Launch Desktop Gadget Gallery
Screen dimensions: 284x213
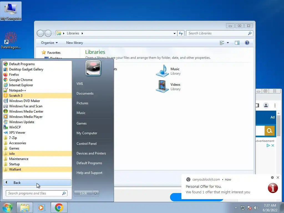[37, 69]
